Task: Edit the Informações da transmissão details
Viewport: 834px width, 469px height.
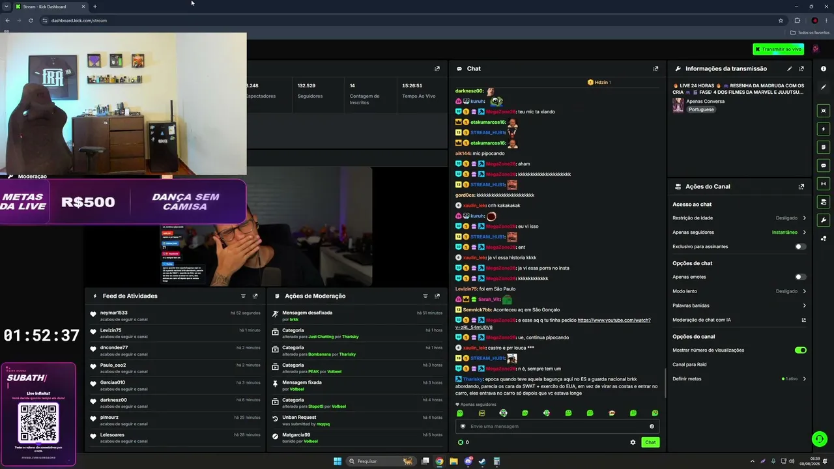Action: [x=790, y=68]
